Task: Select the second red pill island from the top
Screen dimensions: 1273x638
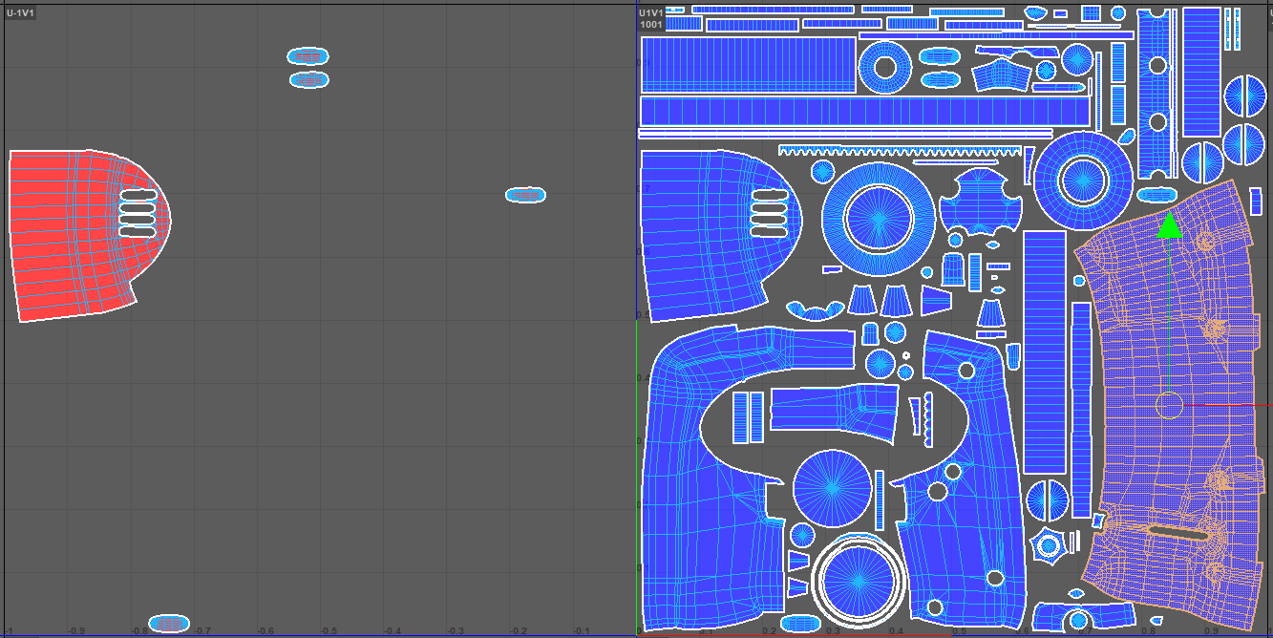Action: 308,79
